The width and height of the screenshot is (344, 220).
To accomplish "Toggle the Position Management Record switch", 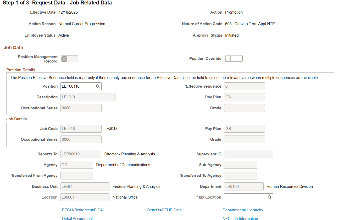I will pos(70,59).
